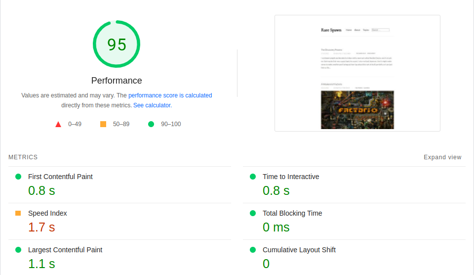The image size is (474, 275).
Task: Click the 1.1 s Largest Contentful Paint value
Action: coord(41,264)
